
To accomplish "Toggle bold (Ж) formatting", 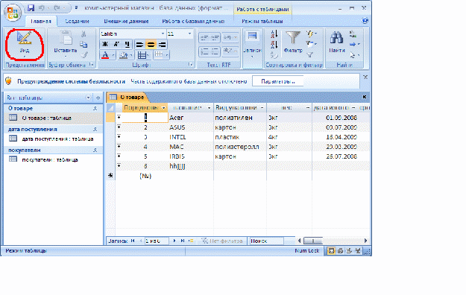I will coord(105,45).
